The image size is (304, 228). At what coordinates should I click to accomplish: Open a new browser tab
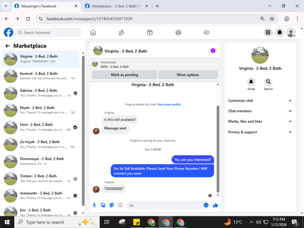click(157, 6)
